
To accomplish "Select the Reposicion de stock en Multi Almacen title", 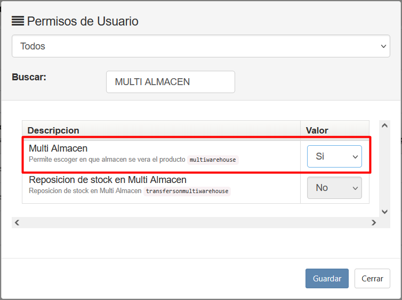I will pos(108,180).
